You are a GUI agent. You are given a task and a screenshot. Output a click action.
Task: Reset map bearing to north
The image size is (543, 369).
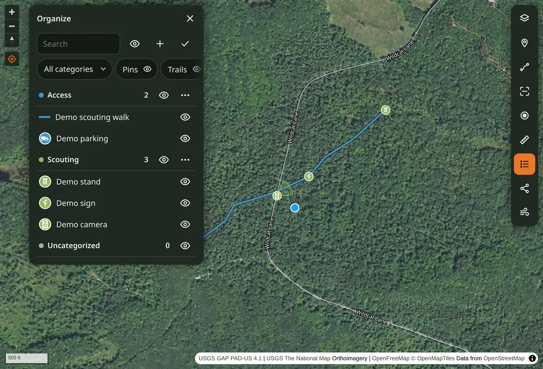coord(12,39)
